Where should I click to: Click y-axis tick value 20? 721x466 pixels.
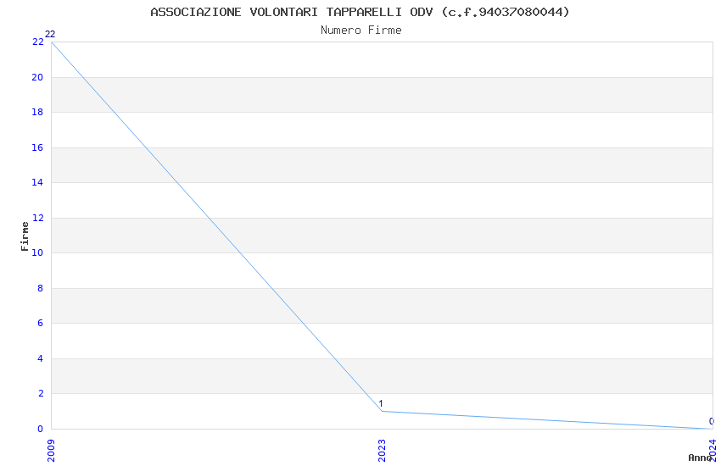tap(37, 77)
